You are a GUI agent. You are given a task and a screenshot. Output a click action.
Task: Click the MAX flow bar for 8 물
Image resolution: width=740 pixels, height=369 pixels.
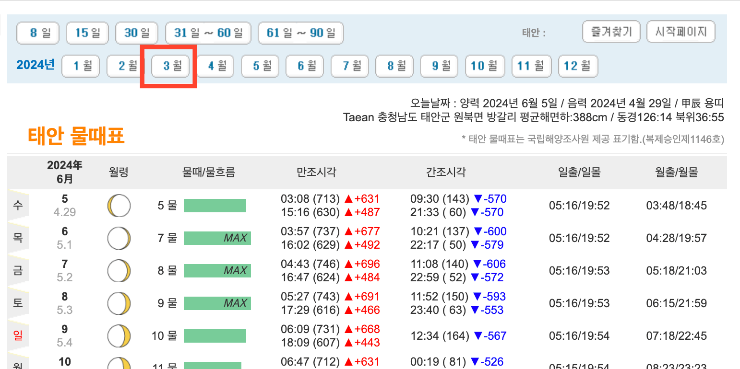pyautogui.click(x=217, y=271)
